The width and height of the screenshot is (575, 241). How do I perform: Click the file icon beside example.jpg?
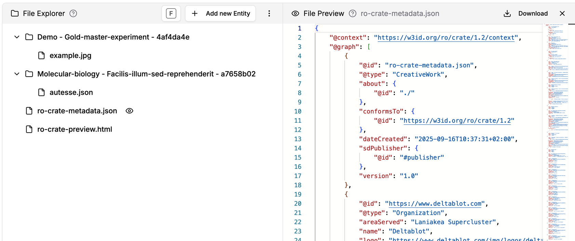coord(41,55)
